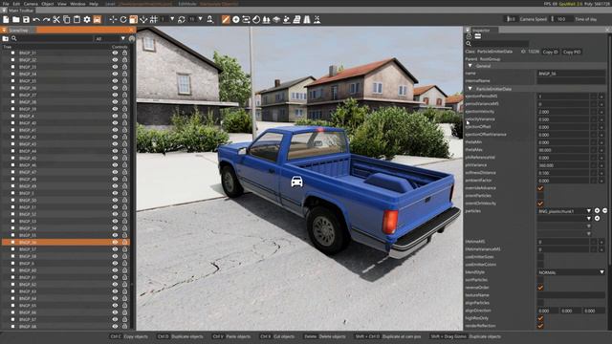Save the level with the floppy disk icon
Screen dimensions: 612x344
pyautogui.click(x=26, y=19)
